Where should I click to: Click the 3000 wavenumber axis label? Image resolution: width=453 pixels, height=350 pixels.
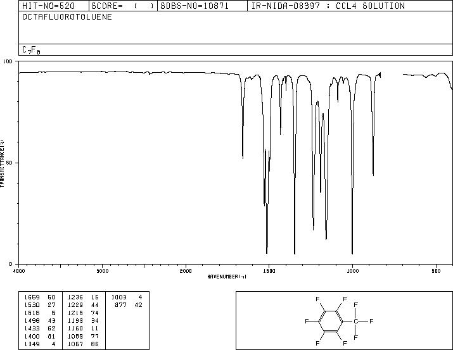[x=102, y=271]
